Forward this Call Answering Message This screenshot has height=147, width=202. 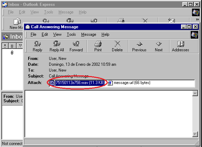tap(76, 46)
